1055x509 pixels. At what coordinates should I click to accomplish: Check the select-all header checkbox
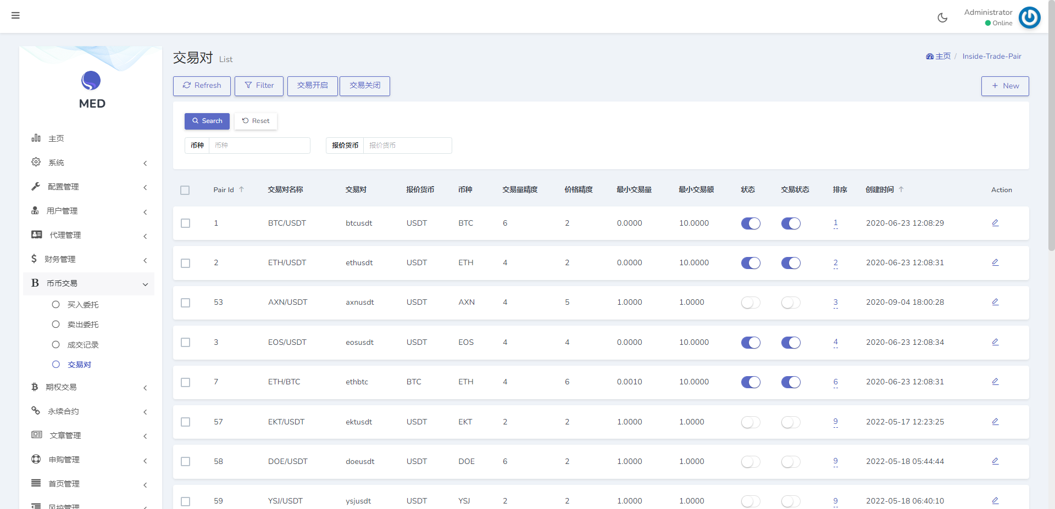(x=185, y=190)
